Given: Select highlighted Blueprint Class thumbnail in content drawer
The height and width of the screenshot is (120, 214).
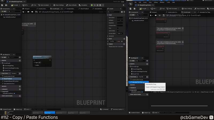Looking at the screenshot, I should coord(49,113).
